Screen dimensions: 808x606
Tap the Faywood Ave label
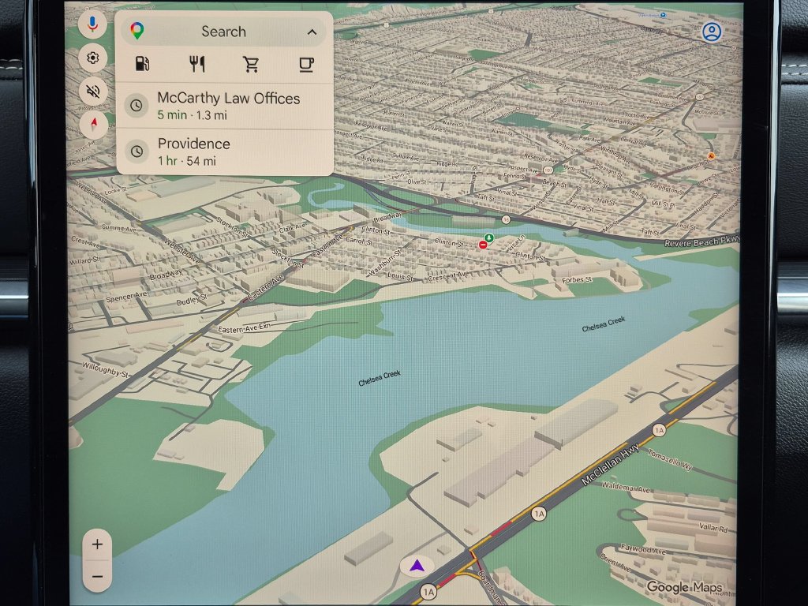click(644, 549)
